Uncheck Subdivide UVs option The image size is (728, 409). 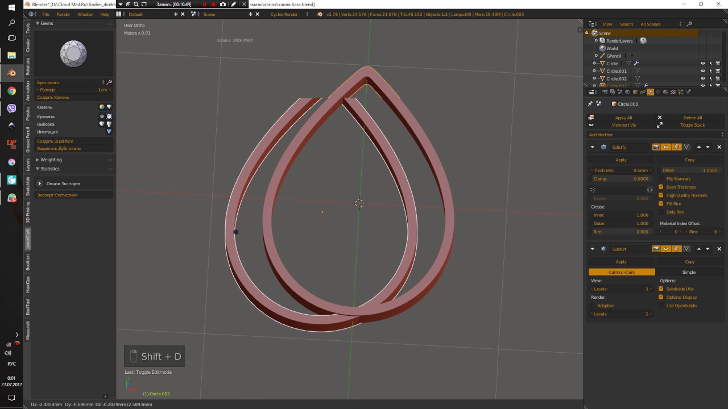tap(661, 289)
